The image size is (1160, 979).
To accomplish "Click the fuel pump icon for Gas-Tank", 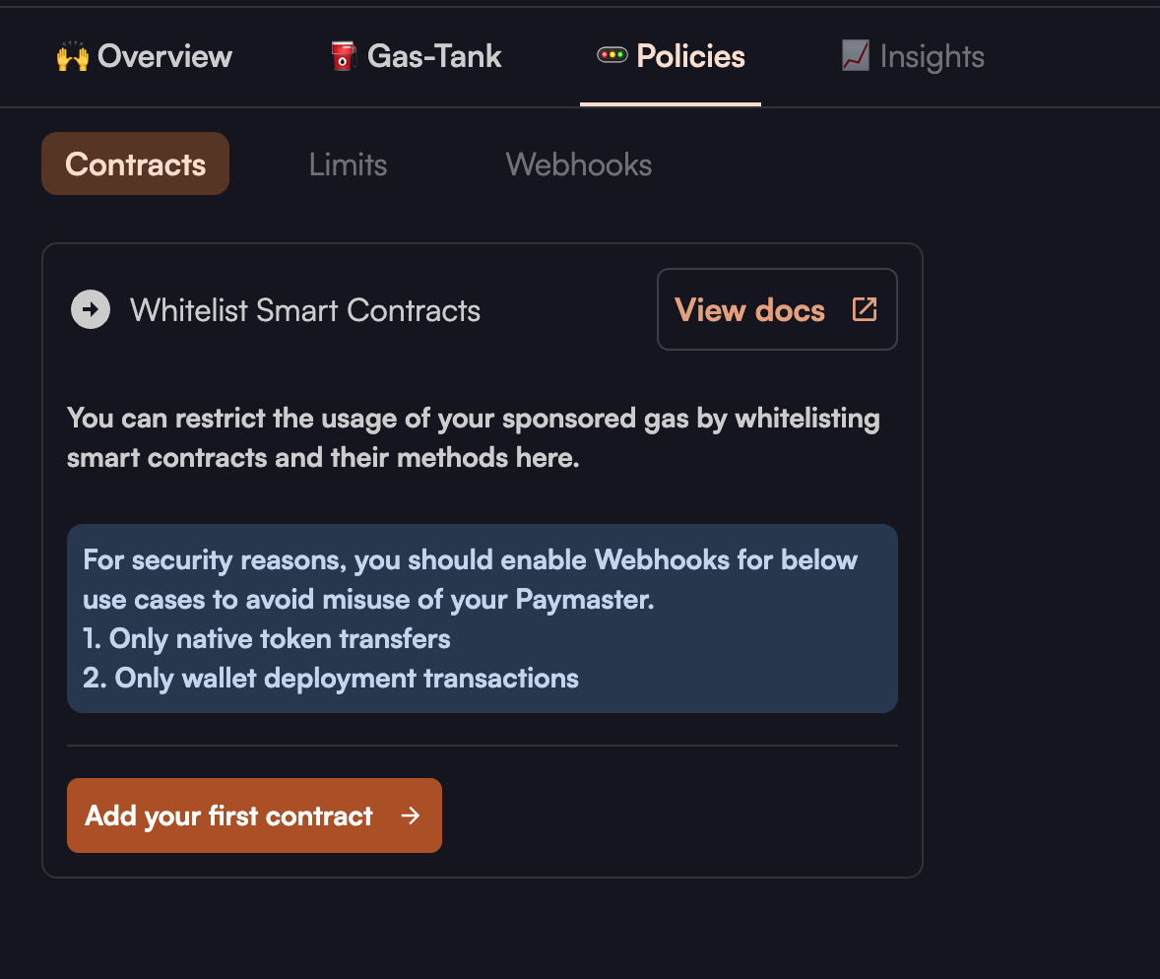I will pyautogui.click(x=343, y=56).
